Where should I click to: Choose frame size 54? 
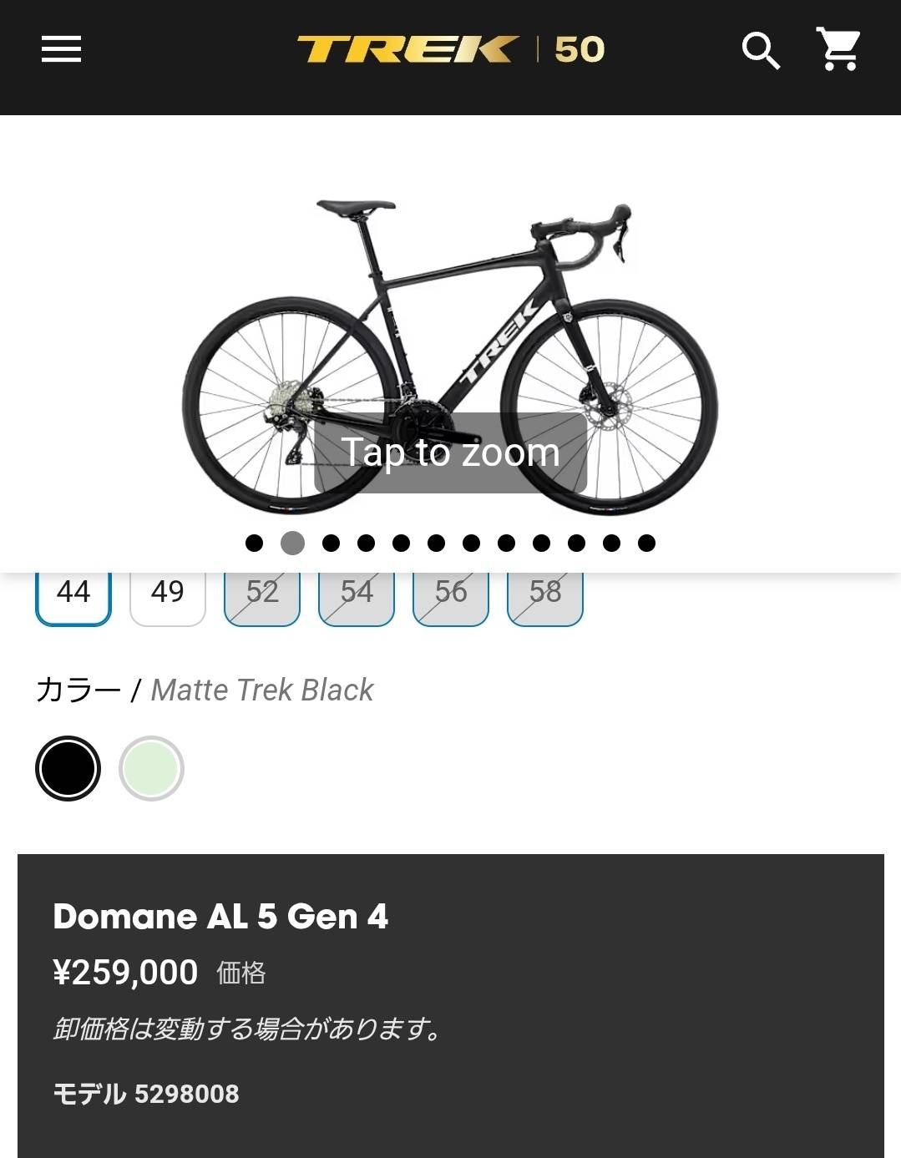point(357,592)
